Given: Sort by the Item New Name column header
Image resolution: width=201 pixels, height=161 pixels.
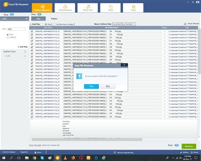Looking at the screenshot, I should point(112,28).
